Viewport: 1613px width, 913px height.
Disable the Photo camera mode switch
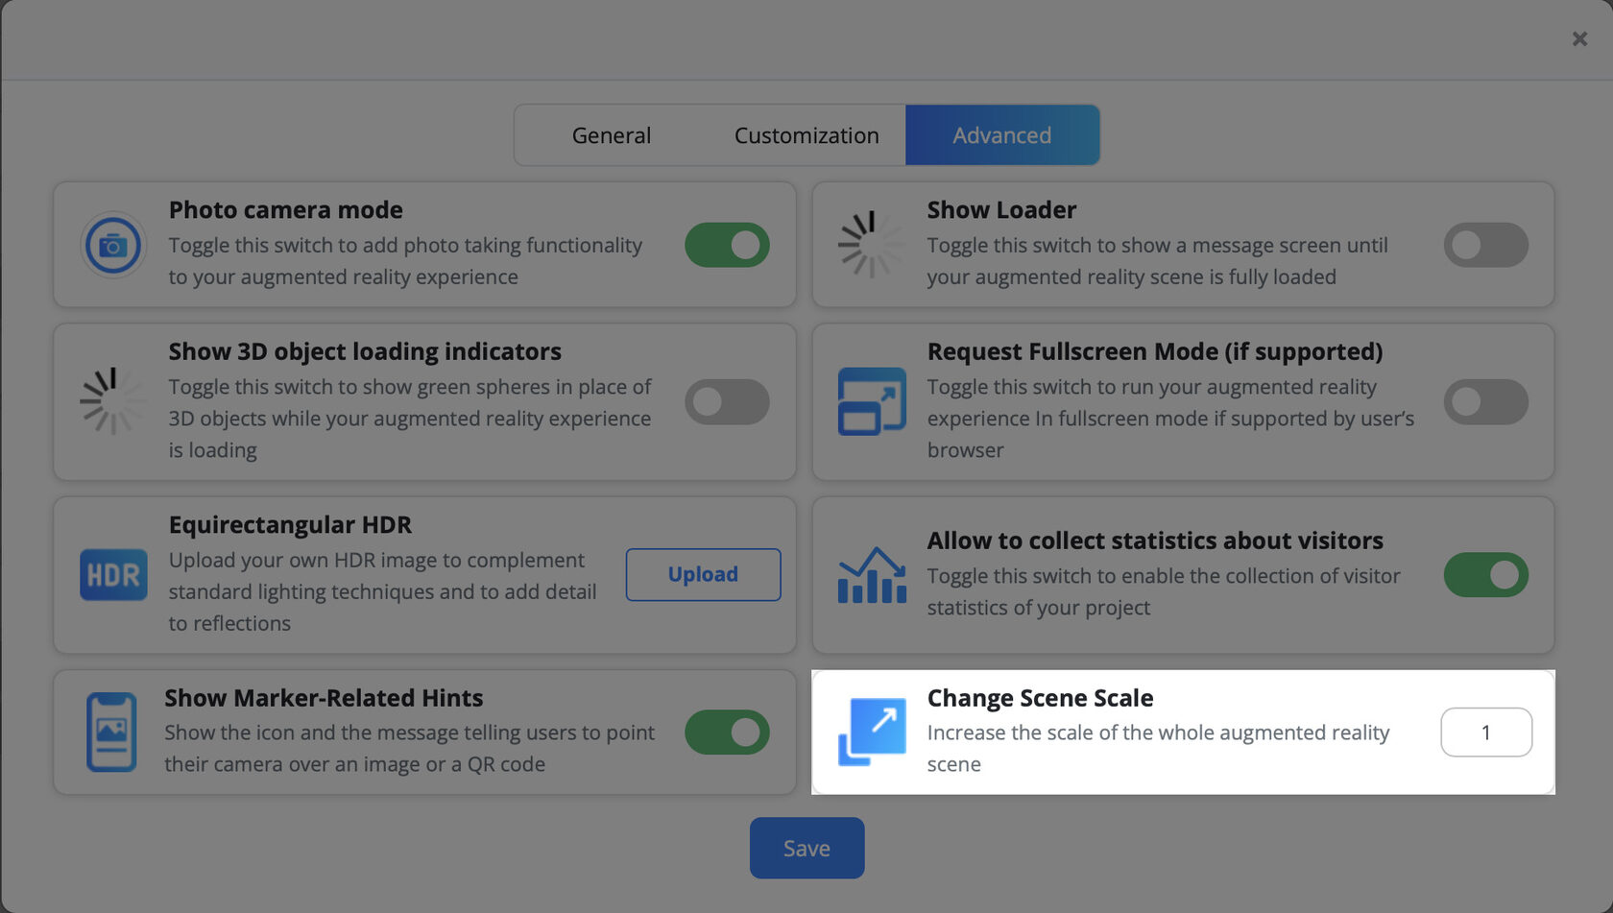coord(727,245)
